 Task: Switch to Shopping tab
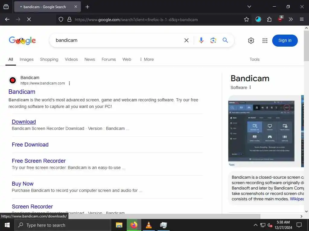pos(49,59)
